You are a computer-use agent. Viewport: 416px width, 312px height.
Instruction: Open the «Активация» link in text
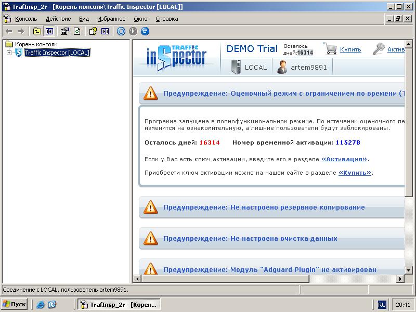click(344, 159)
